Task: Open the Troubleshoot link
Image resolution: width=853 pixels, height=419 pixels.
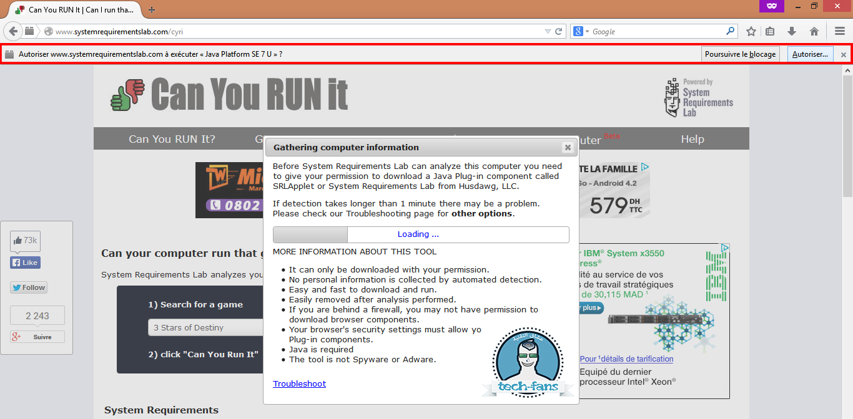Action: 299,383
